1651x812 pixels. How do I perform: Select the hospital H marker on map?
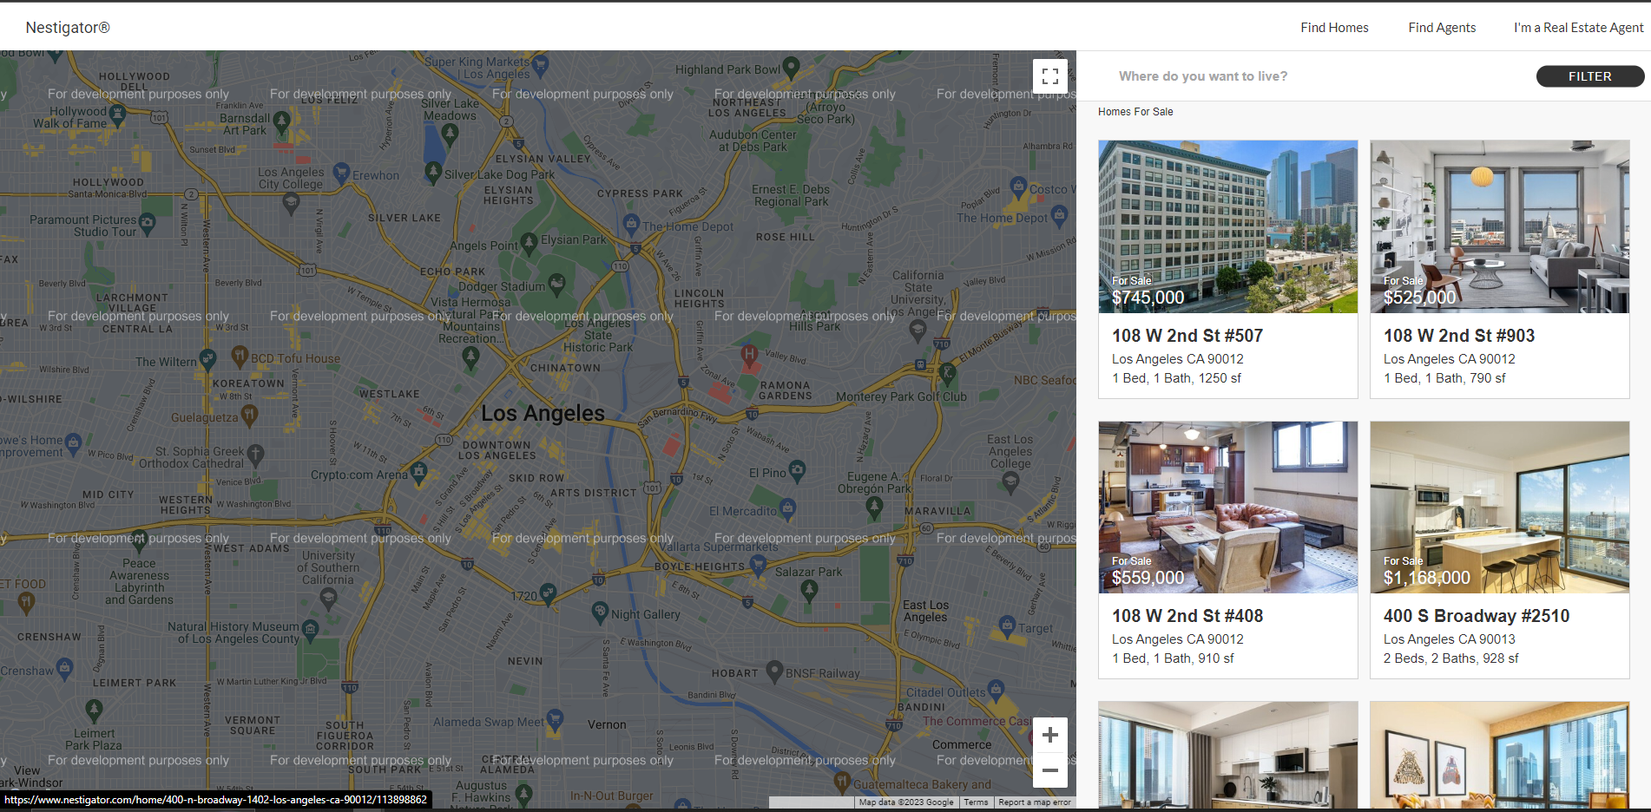[x=749, y=355]
